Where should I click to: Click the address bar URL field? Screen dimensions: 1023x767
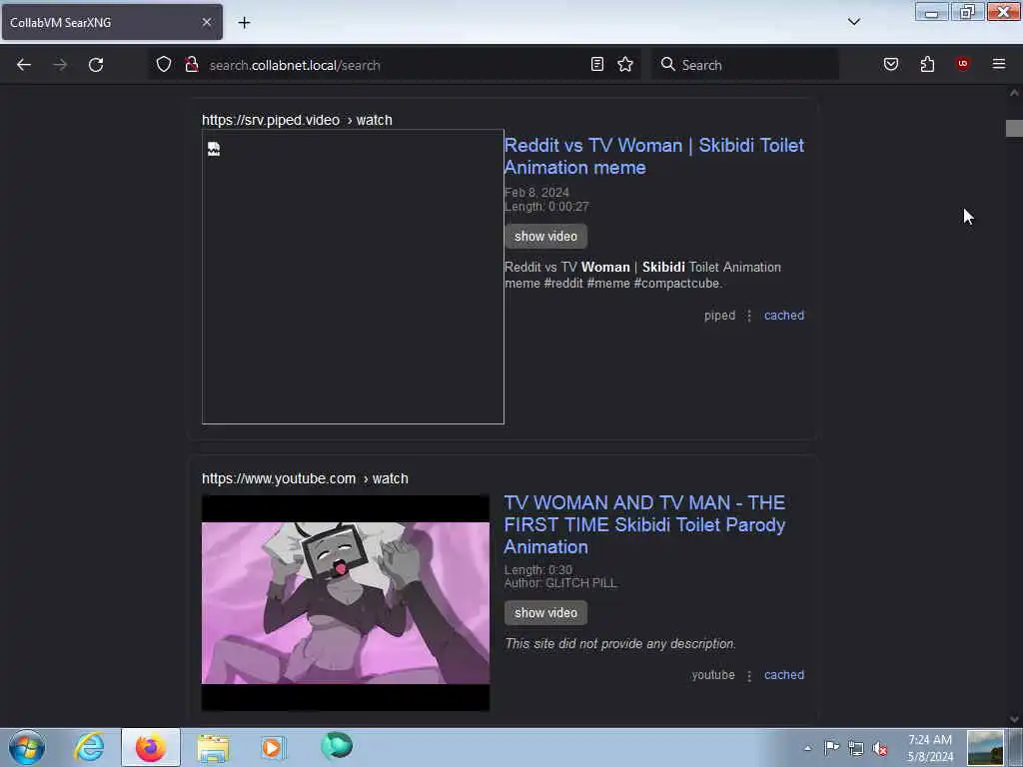click(395, 65)
